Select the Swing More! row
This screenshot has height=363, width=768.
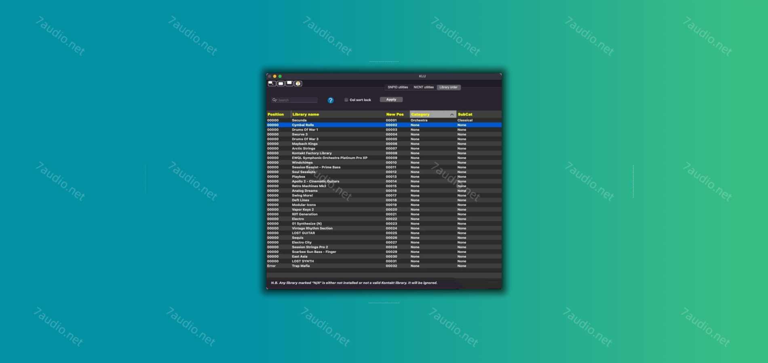pos(384,196)
